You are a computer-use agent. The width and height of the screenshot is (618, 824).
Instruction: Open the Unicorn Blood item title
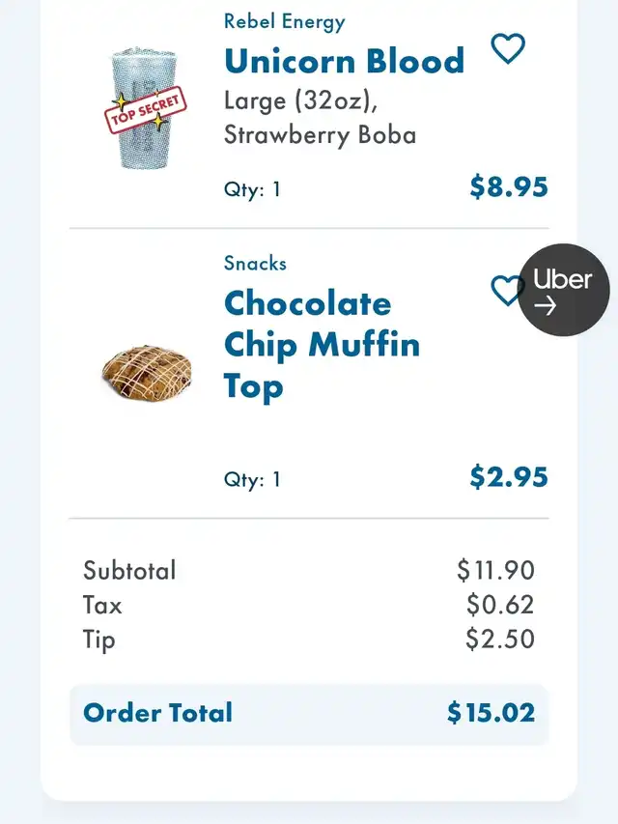click(x=344, y=61)
